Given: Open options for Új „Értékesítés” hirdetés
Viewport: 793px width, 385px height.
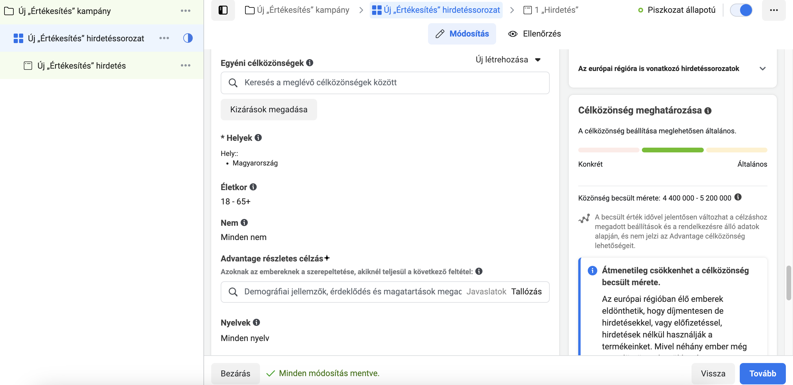Looking at the screenshot, I should click(x=185, y=65).
